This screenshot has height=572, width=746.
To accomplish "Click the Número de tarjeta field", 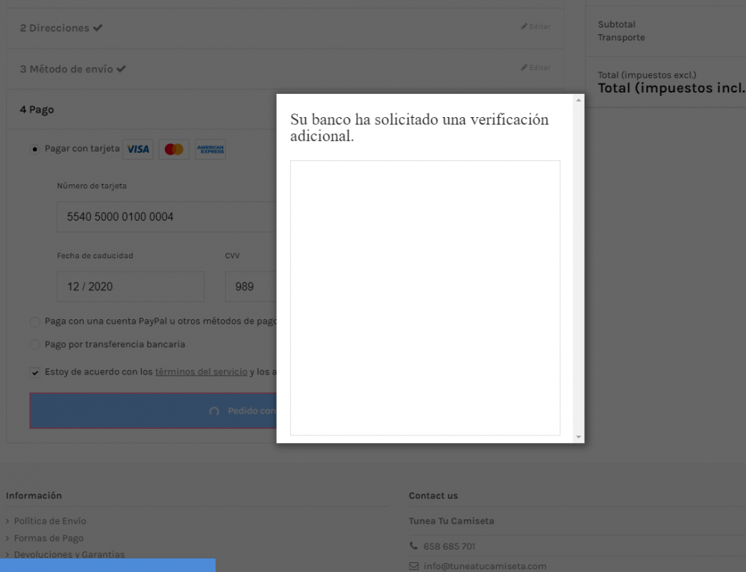I will [x=166, y=217].
